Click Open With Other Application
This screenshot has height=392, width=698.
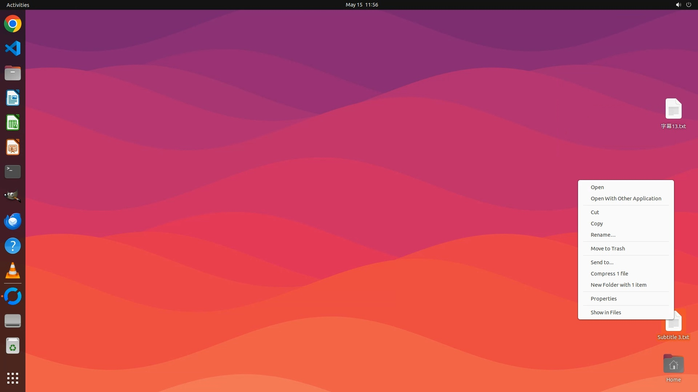point(626,199)
